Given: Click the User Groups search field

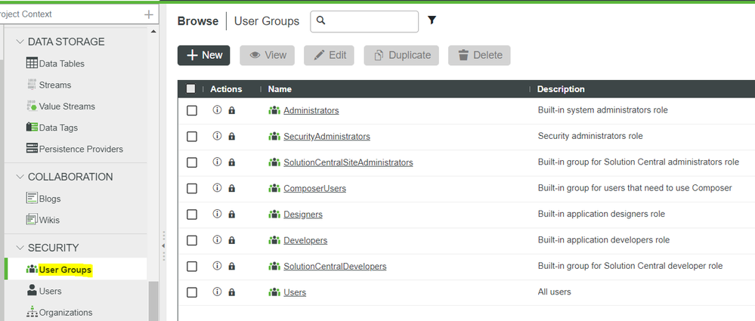Looking at the screenshot, I should (x=370, y=21).
